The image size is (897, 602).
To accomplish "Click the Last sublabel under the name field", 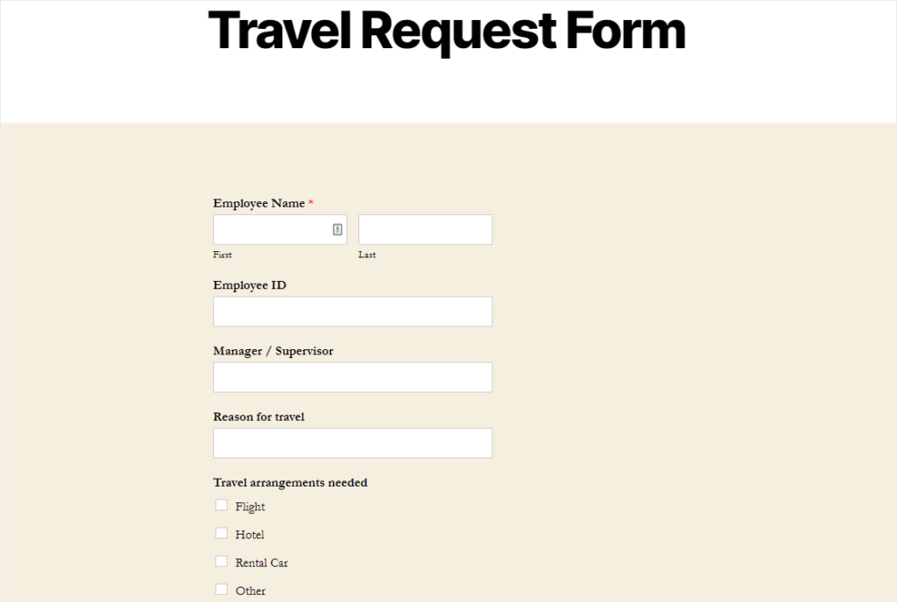I will click(x=366, y=255).
